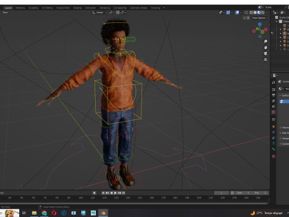Toggle viewport overlays button
The image size is (289, 217).
(237, 13)
